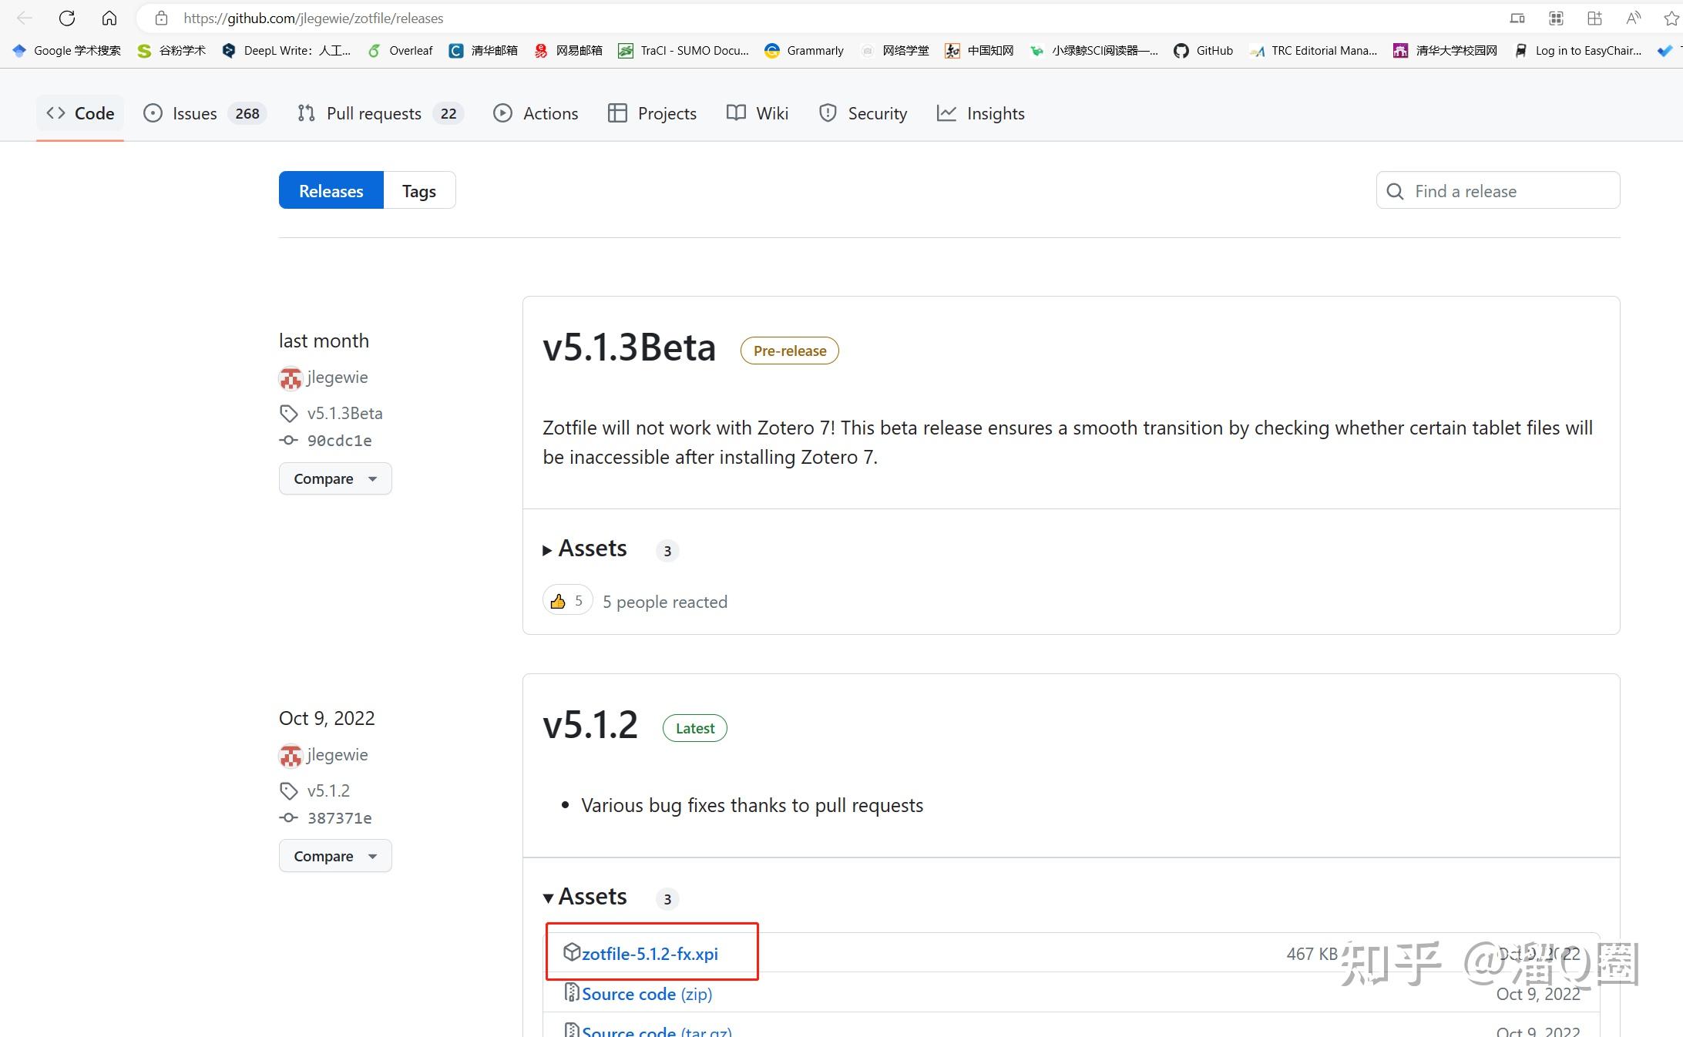Open commit 387371e
The height and width of the screenshot is (1037, 1683).
coord(339,818)
